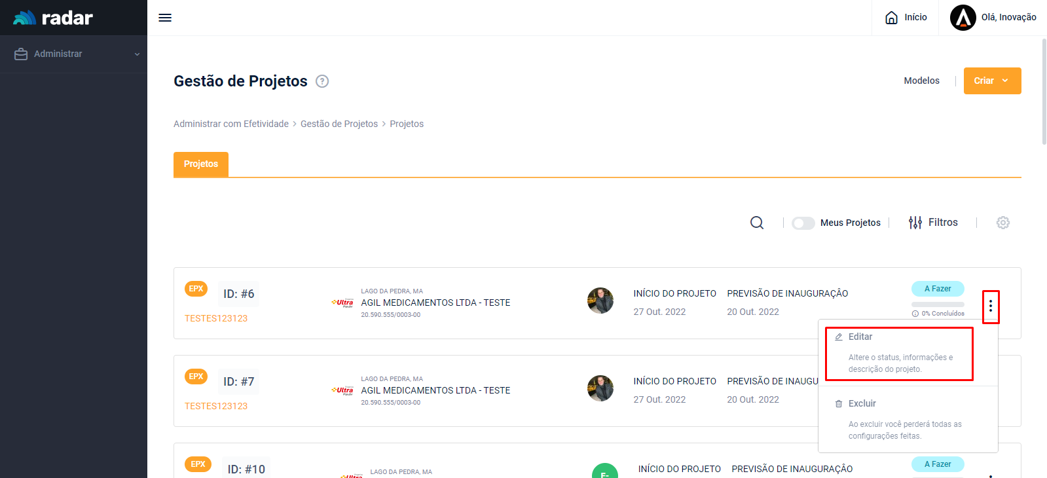Click Administrar com Efetividade breadcrumb
Image resolution: width=1047 pixels, height=478 pixels.
(x=230, y=124)
